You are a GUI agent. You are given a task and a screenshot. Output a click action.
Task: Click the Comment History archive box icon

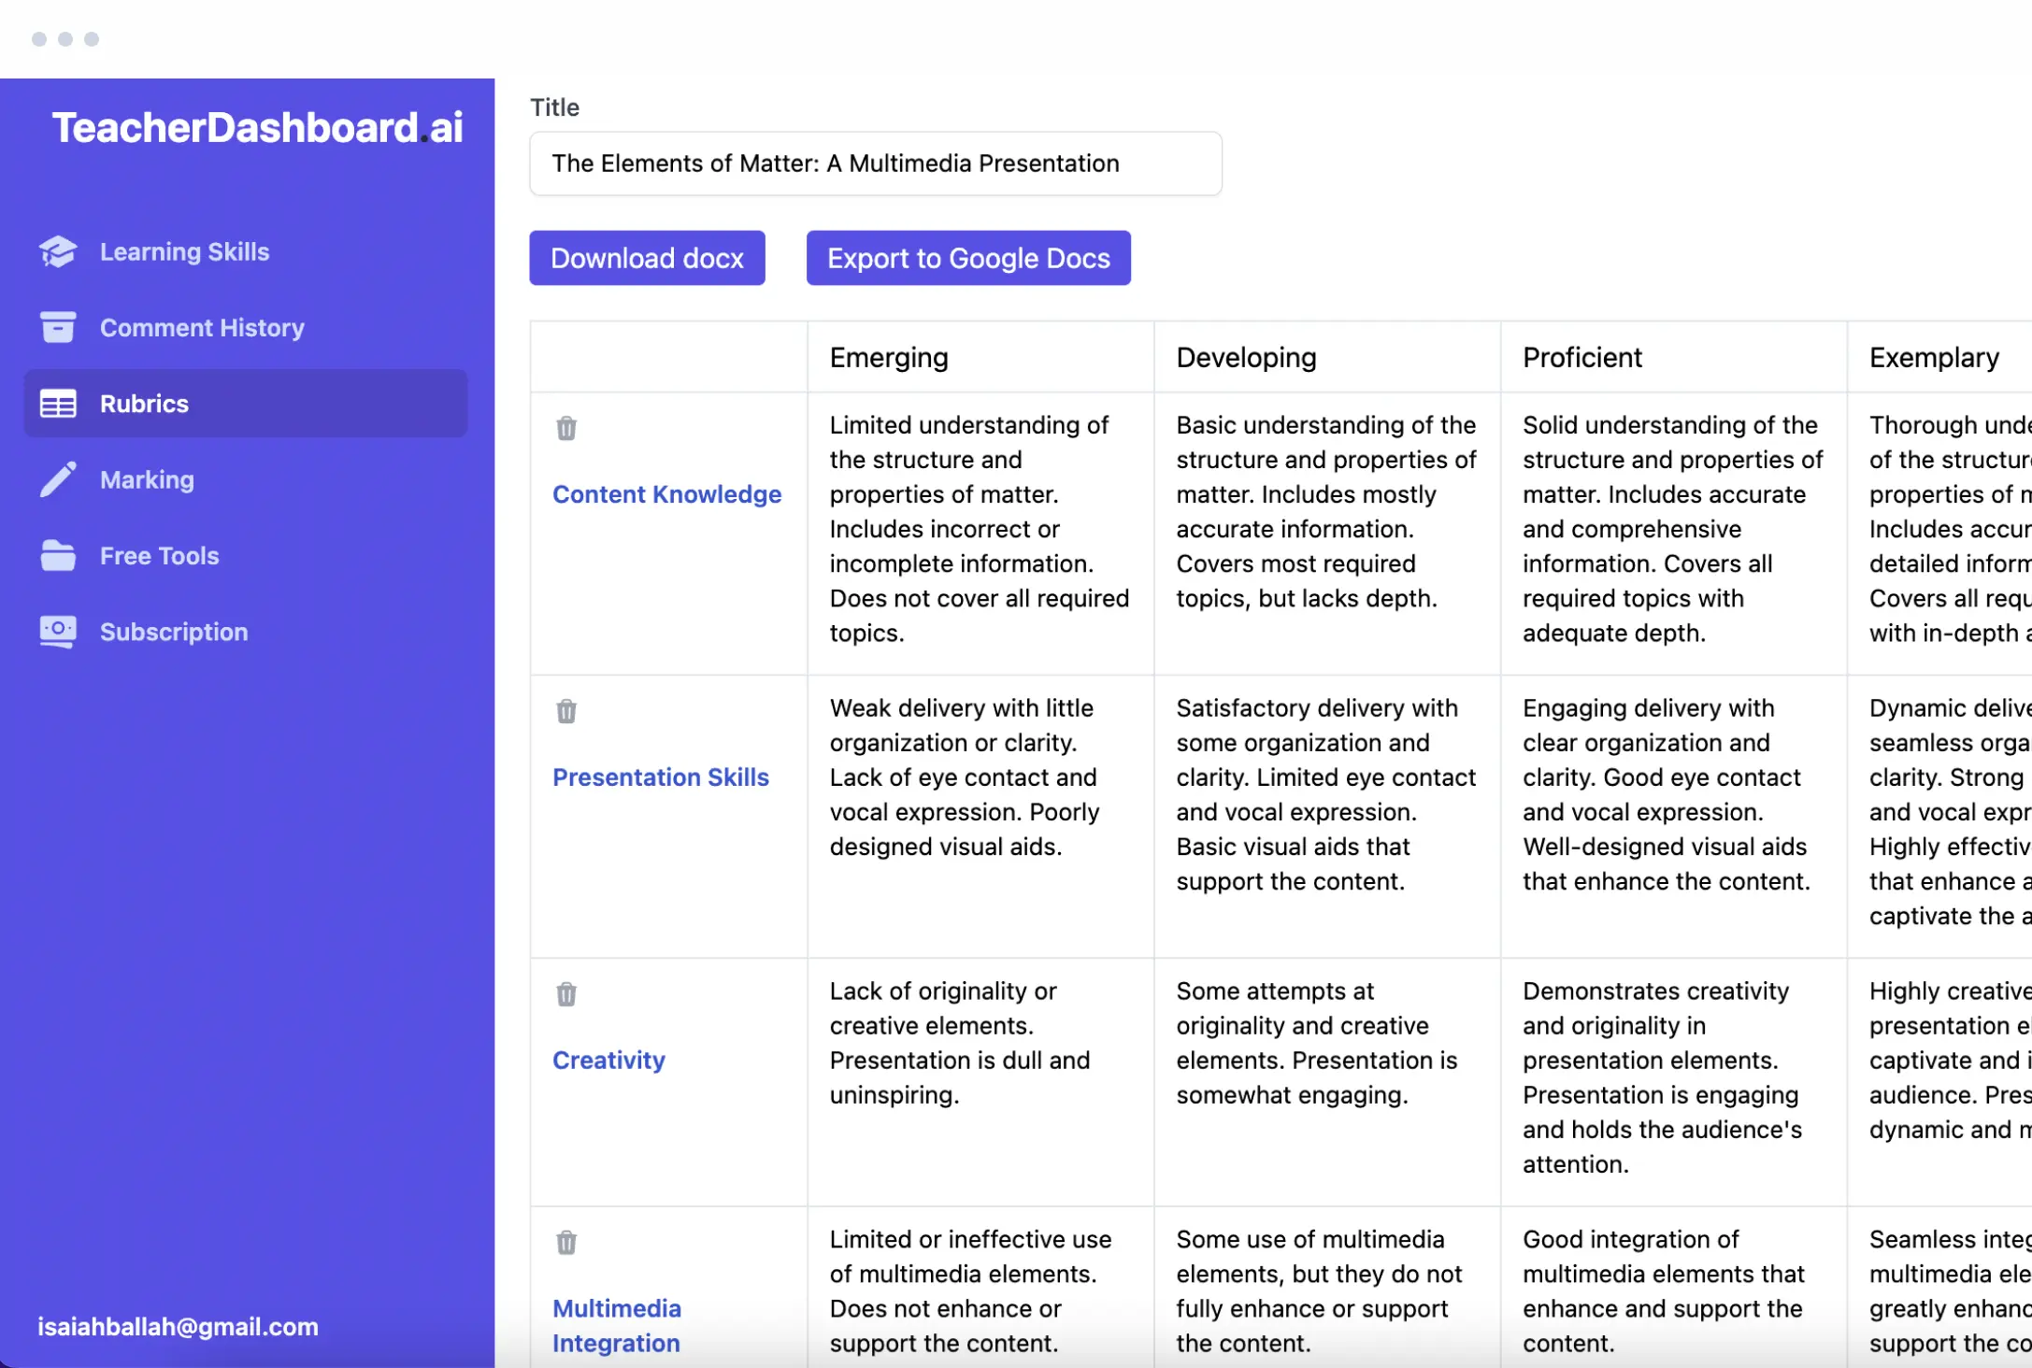(x=58, y=327)
